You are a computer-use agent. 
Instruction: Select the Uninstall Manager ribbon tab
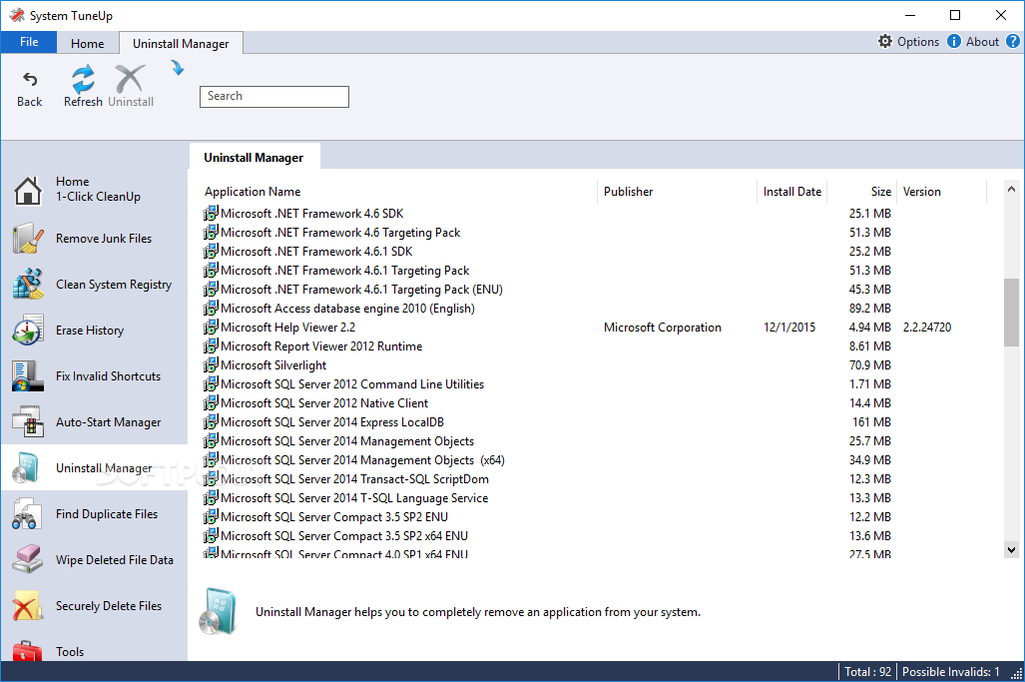[181, 43]
